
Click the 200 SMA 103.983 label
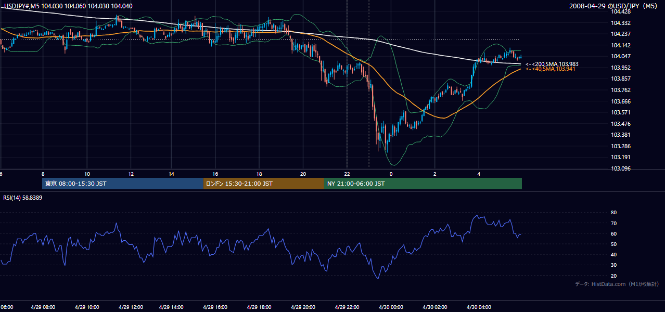point(552,64)
